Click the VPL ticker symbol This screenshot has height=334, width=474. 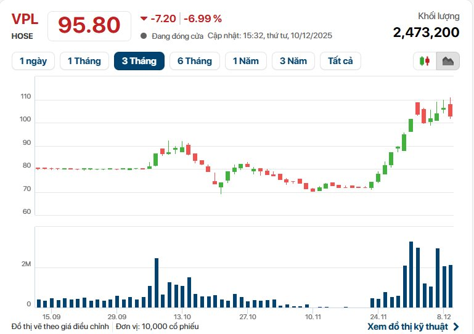click(x=25, y=19)
